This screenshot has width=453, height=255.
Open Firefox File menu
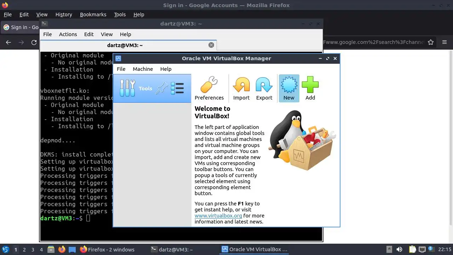click(x=7, y=15)
